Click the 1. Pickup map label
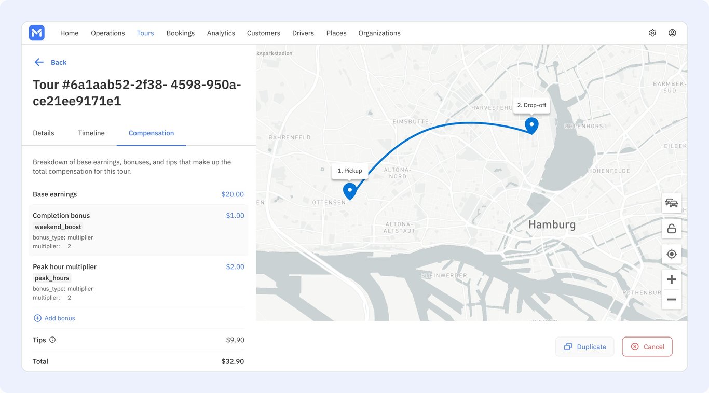Image resolution: width=709 pixels, height=393 pixels. pos(350,171)
